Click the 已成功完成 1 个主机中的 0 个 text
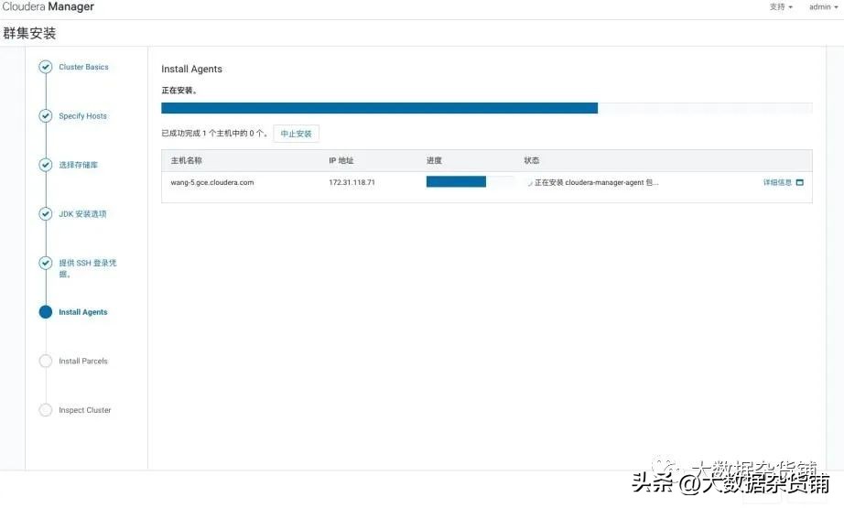 [x=215, y=133]
